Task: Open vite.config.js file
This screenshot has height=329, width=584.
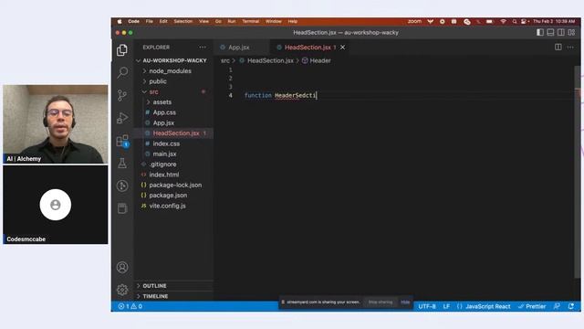Action: coord(167,206)
